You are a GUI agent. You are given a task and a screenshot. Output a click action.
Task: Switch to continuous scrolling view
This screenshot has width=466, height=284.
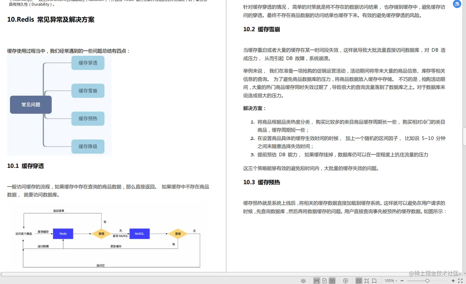(317, 281)
